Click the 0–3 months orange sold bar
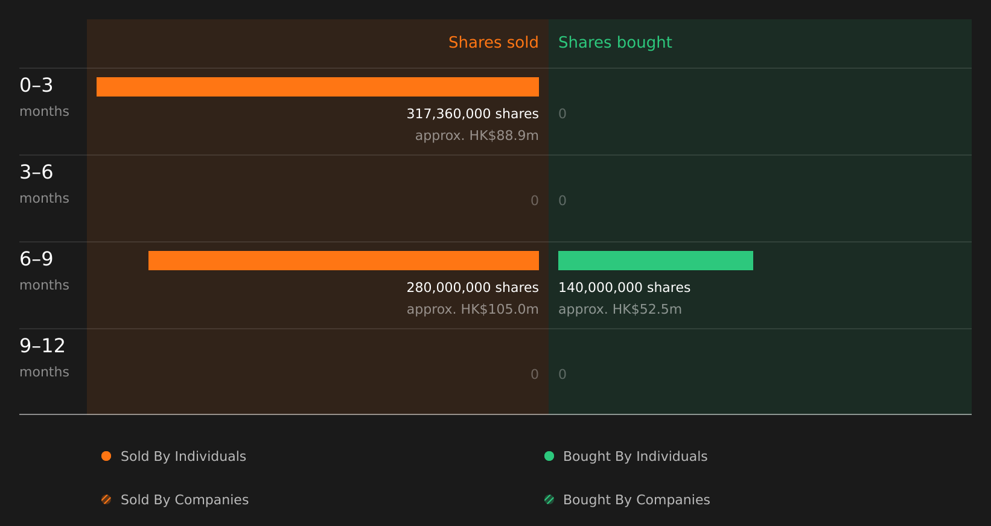Image resolution: width=991 pixels, height=526 pixels. pos(317,87)
